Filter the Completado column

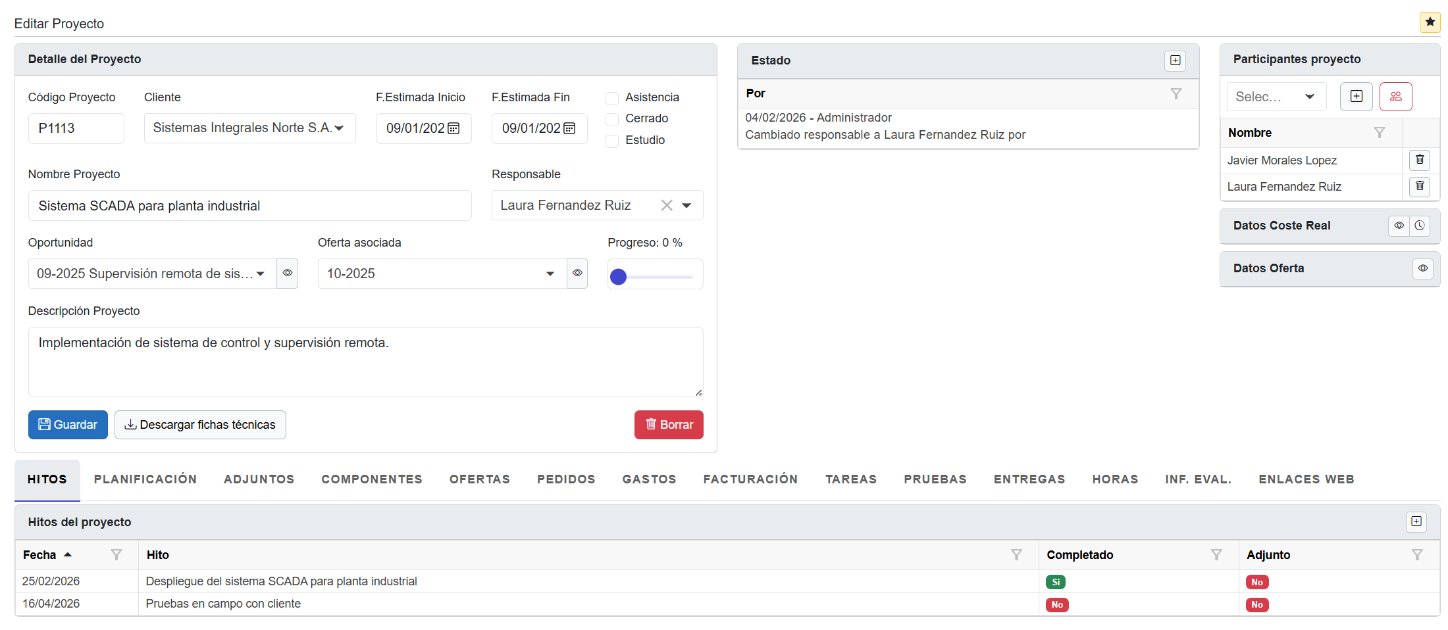[1216, 555]
